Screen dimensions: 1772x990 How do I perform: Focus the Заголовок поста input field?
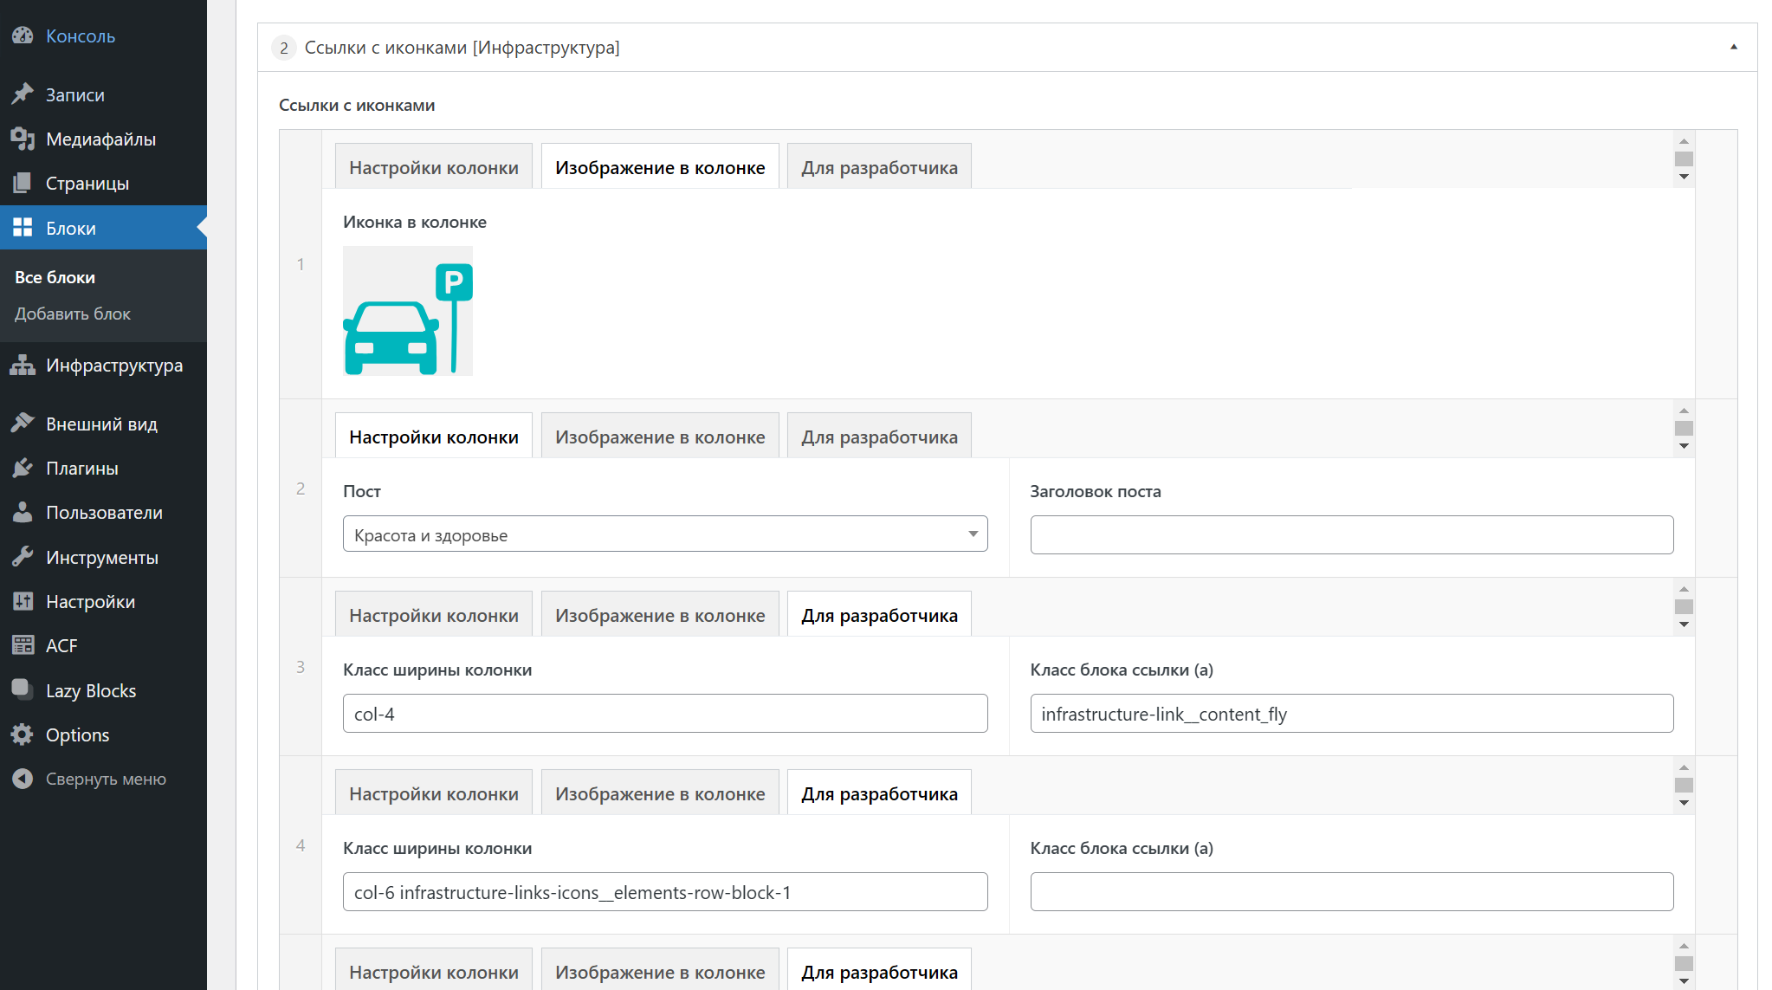[x=1352, y=534]
